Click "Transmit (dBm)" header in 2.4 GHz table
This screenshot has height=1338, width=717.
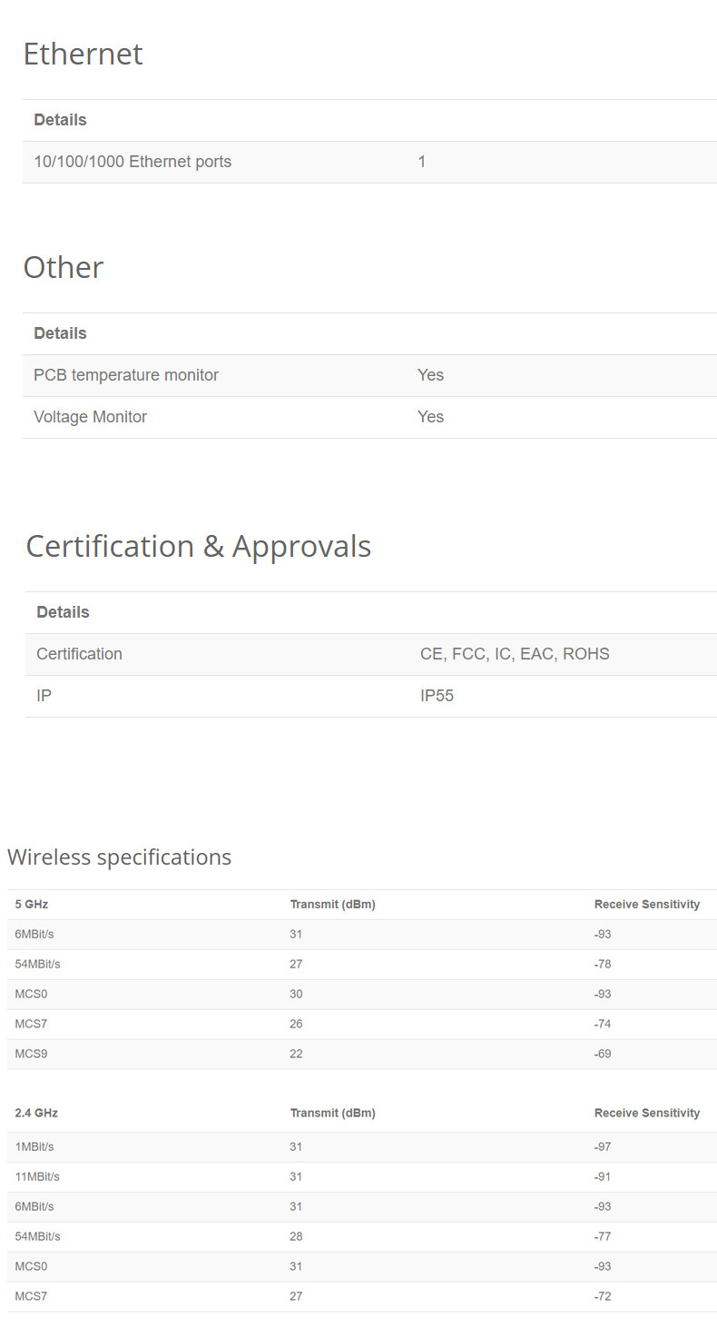click(x=332, y=1114)
